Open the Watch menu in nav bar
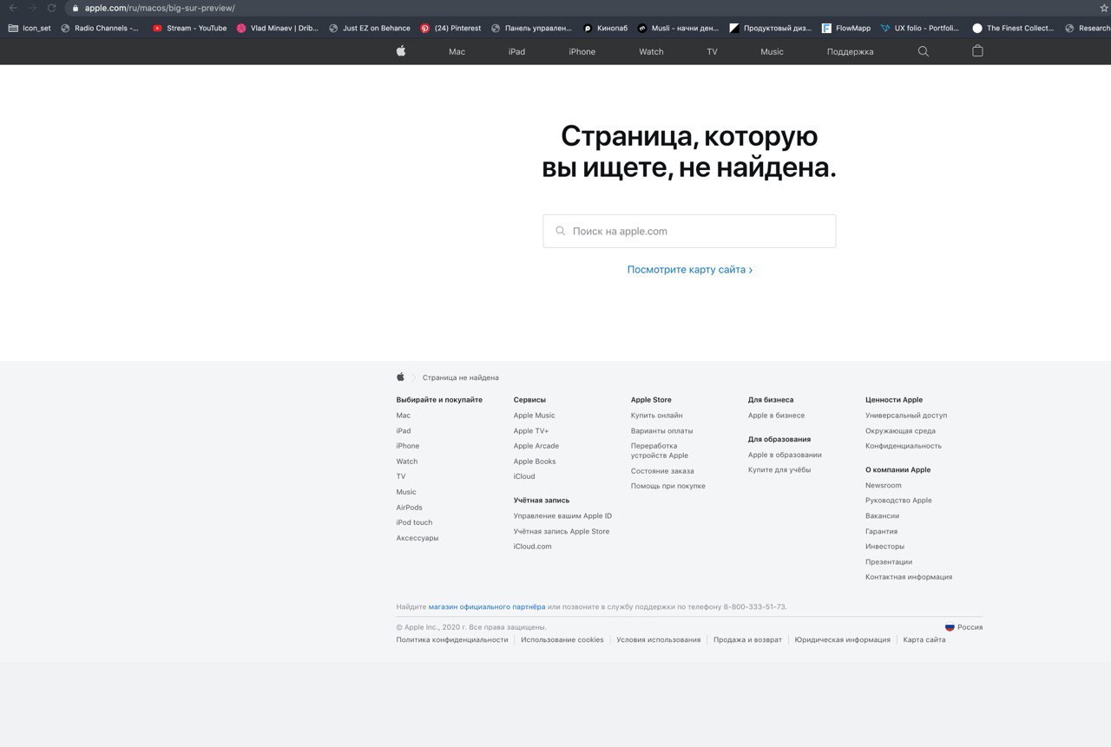The height and width of the screenshot is (747, 1111). point(651,52)
